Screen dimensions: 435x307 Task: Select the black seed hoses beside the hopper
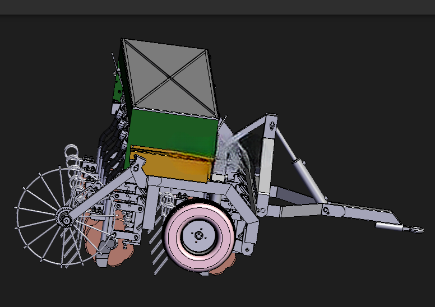pyautogui.click(x=112, y=144)
